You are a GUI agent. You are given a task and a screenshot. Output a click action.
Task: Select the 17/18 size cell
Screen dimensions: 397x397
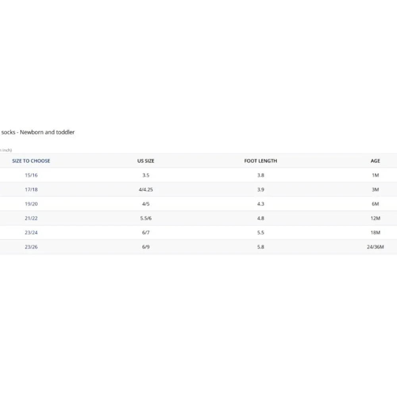31,190
